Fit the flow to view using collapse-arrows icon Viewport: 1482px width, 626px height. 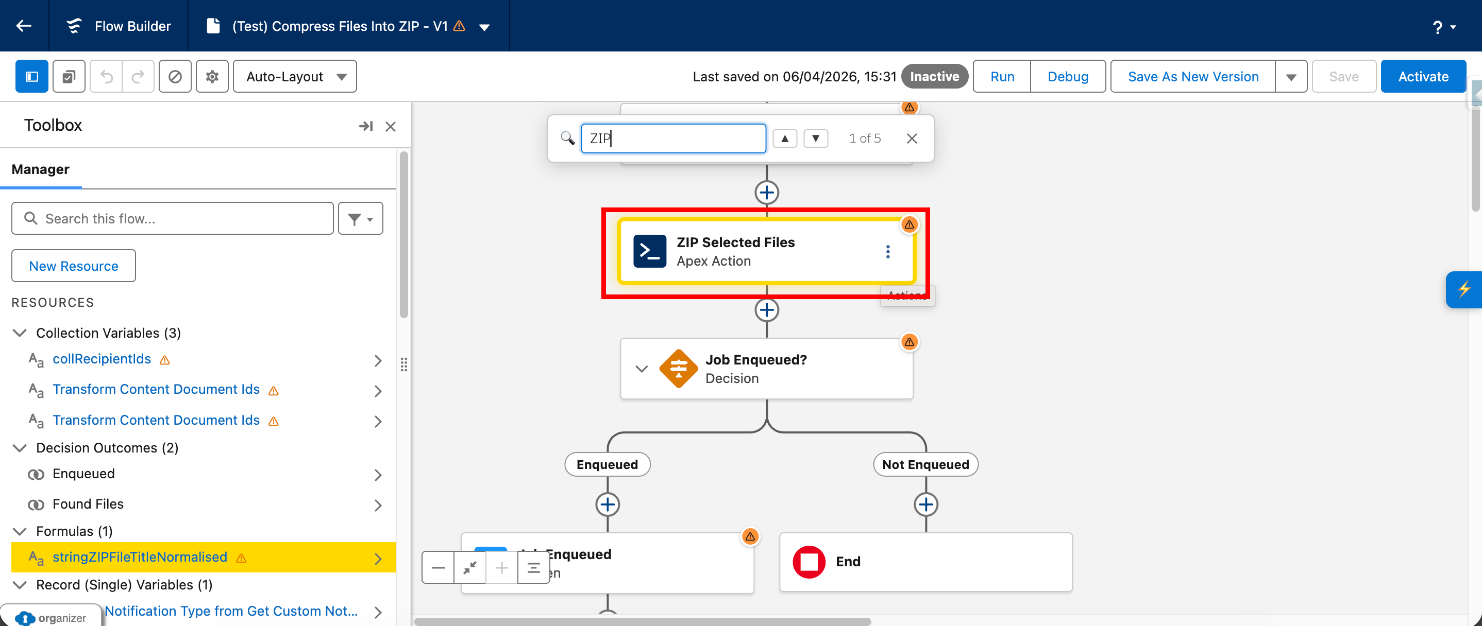coord(469,567)
